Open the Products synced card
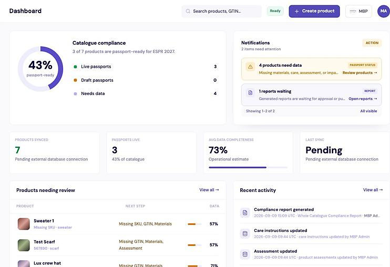 click(x=55, y=153)
